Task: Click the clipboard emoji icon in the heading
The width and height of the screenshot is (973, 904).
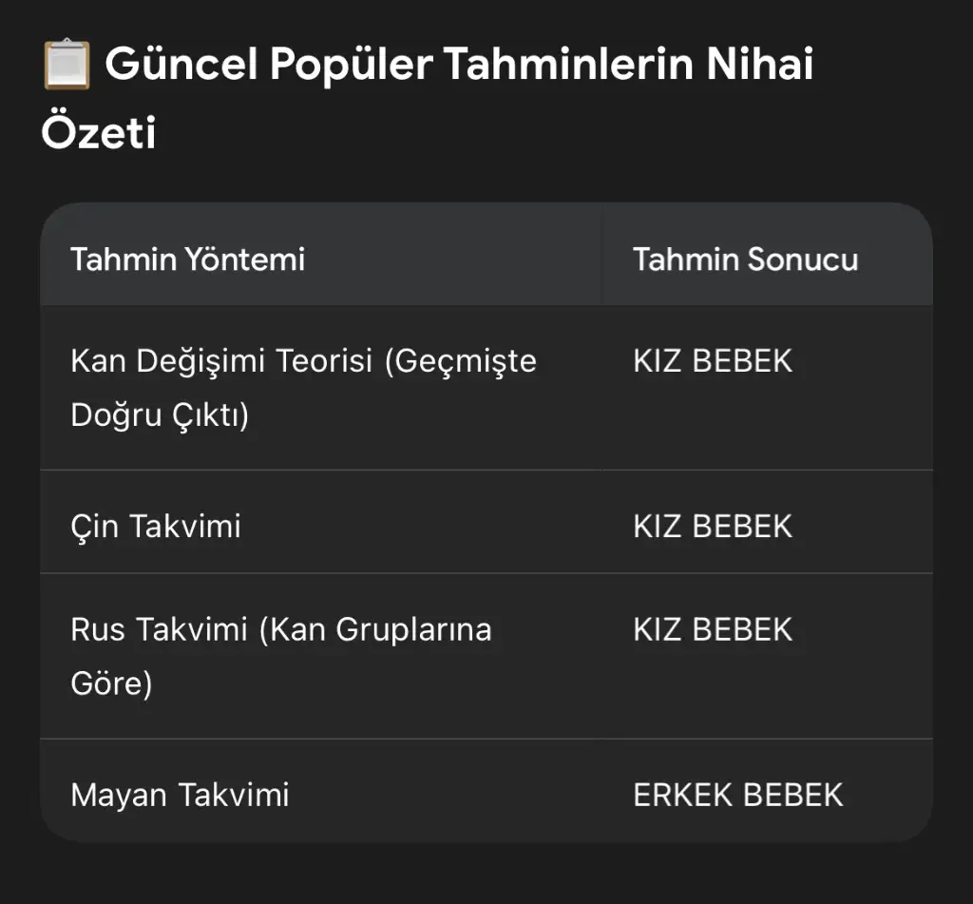Action: click(x=67, y=67)
